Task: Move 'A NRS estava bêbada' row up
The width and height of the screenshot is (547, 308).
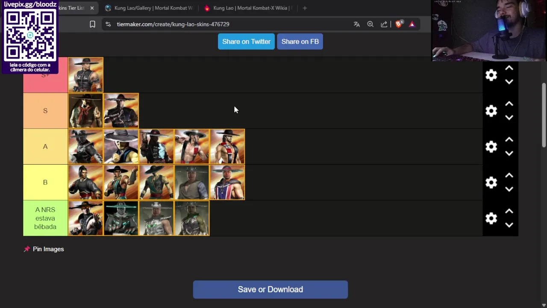Action: 509,211
